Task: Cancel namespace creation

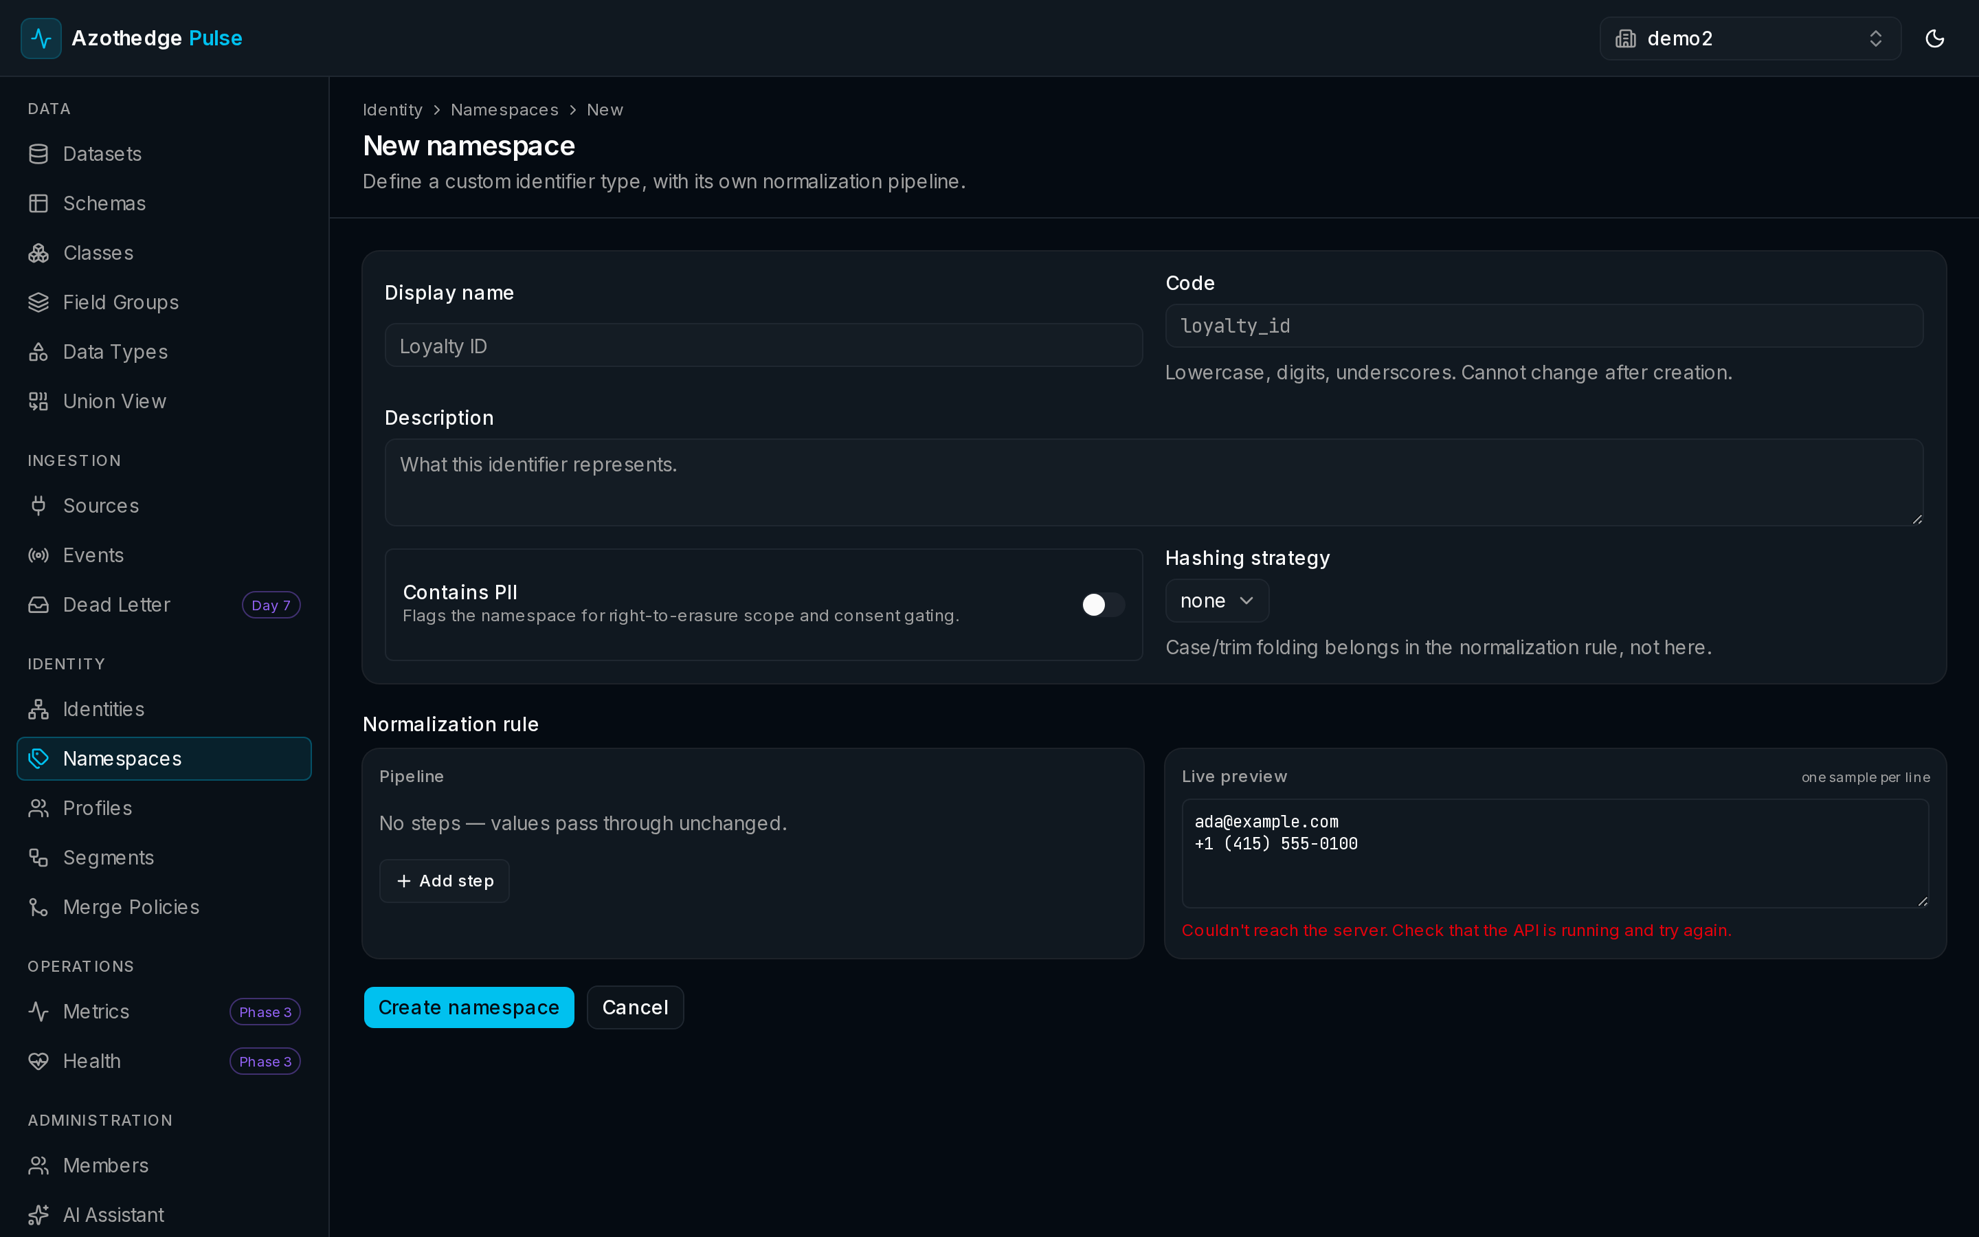Action: click(635, 1007)
